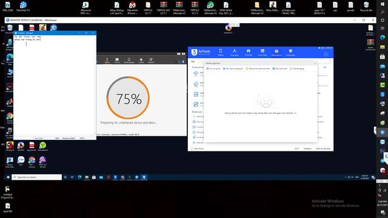Click the padlock icon in the dark toolbar

(141, 61)
